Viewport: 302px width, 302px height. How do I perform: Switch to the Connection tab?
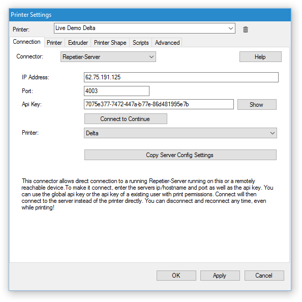coord(26,42)
